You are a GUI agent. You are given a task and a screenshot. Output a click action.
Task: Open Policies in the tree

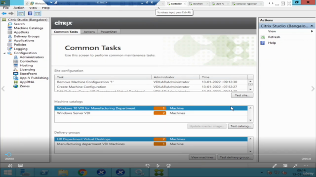pyautogui.click(x=20, y=45)
